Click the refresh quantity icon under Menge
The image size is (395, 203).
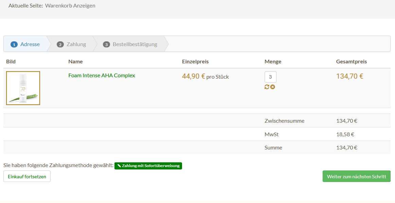[x=267, y=87]
